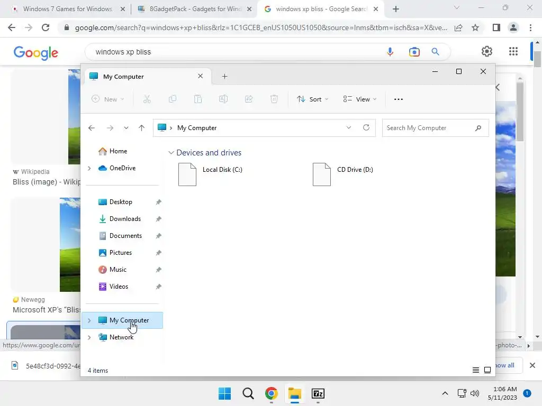The height and width of the screenshot is (406, 542).
Task: Open CD Drive (D:)
Action: click(343, 174)
